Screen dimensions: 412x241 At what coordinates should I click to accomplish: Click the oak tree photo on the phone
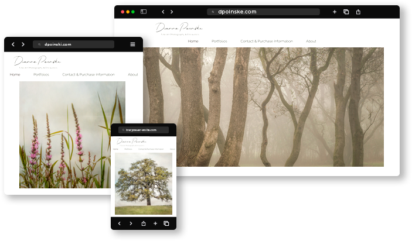144,184
